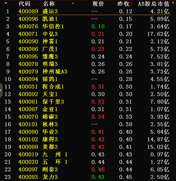
Task: Select stock name 凯迪1
Action: 50,19
